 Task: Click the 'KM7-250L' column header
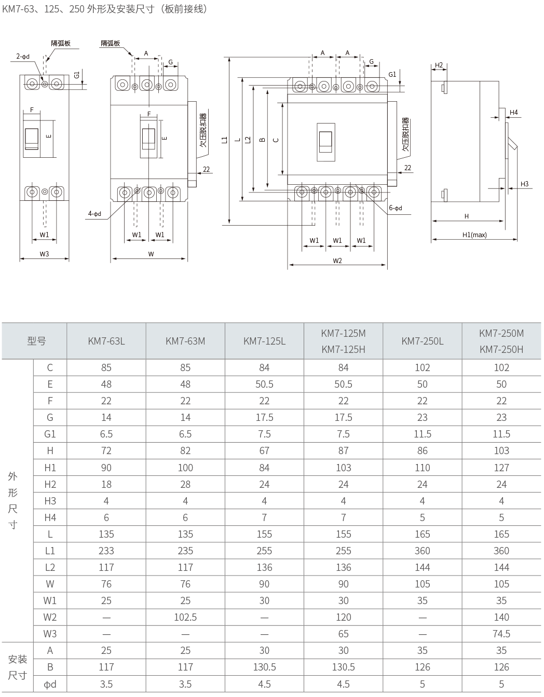click(423, 341)
